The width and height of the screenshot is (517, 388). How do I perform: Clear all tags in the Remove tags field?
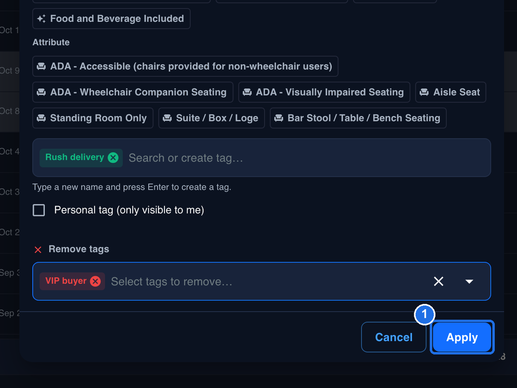tap(438, 281)
